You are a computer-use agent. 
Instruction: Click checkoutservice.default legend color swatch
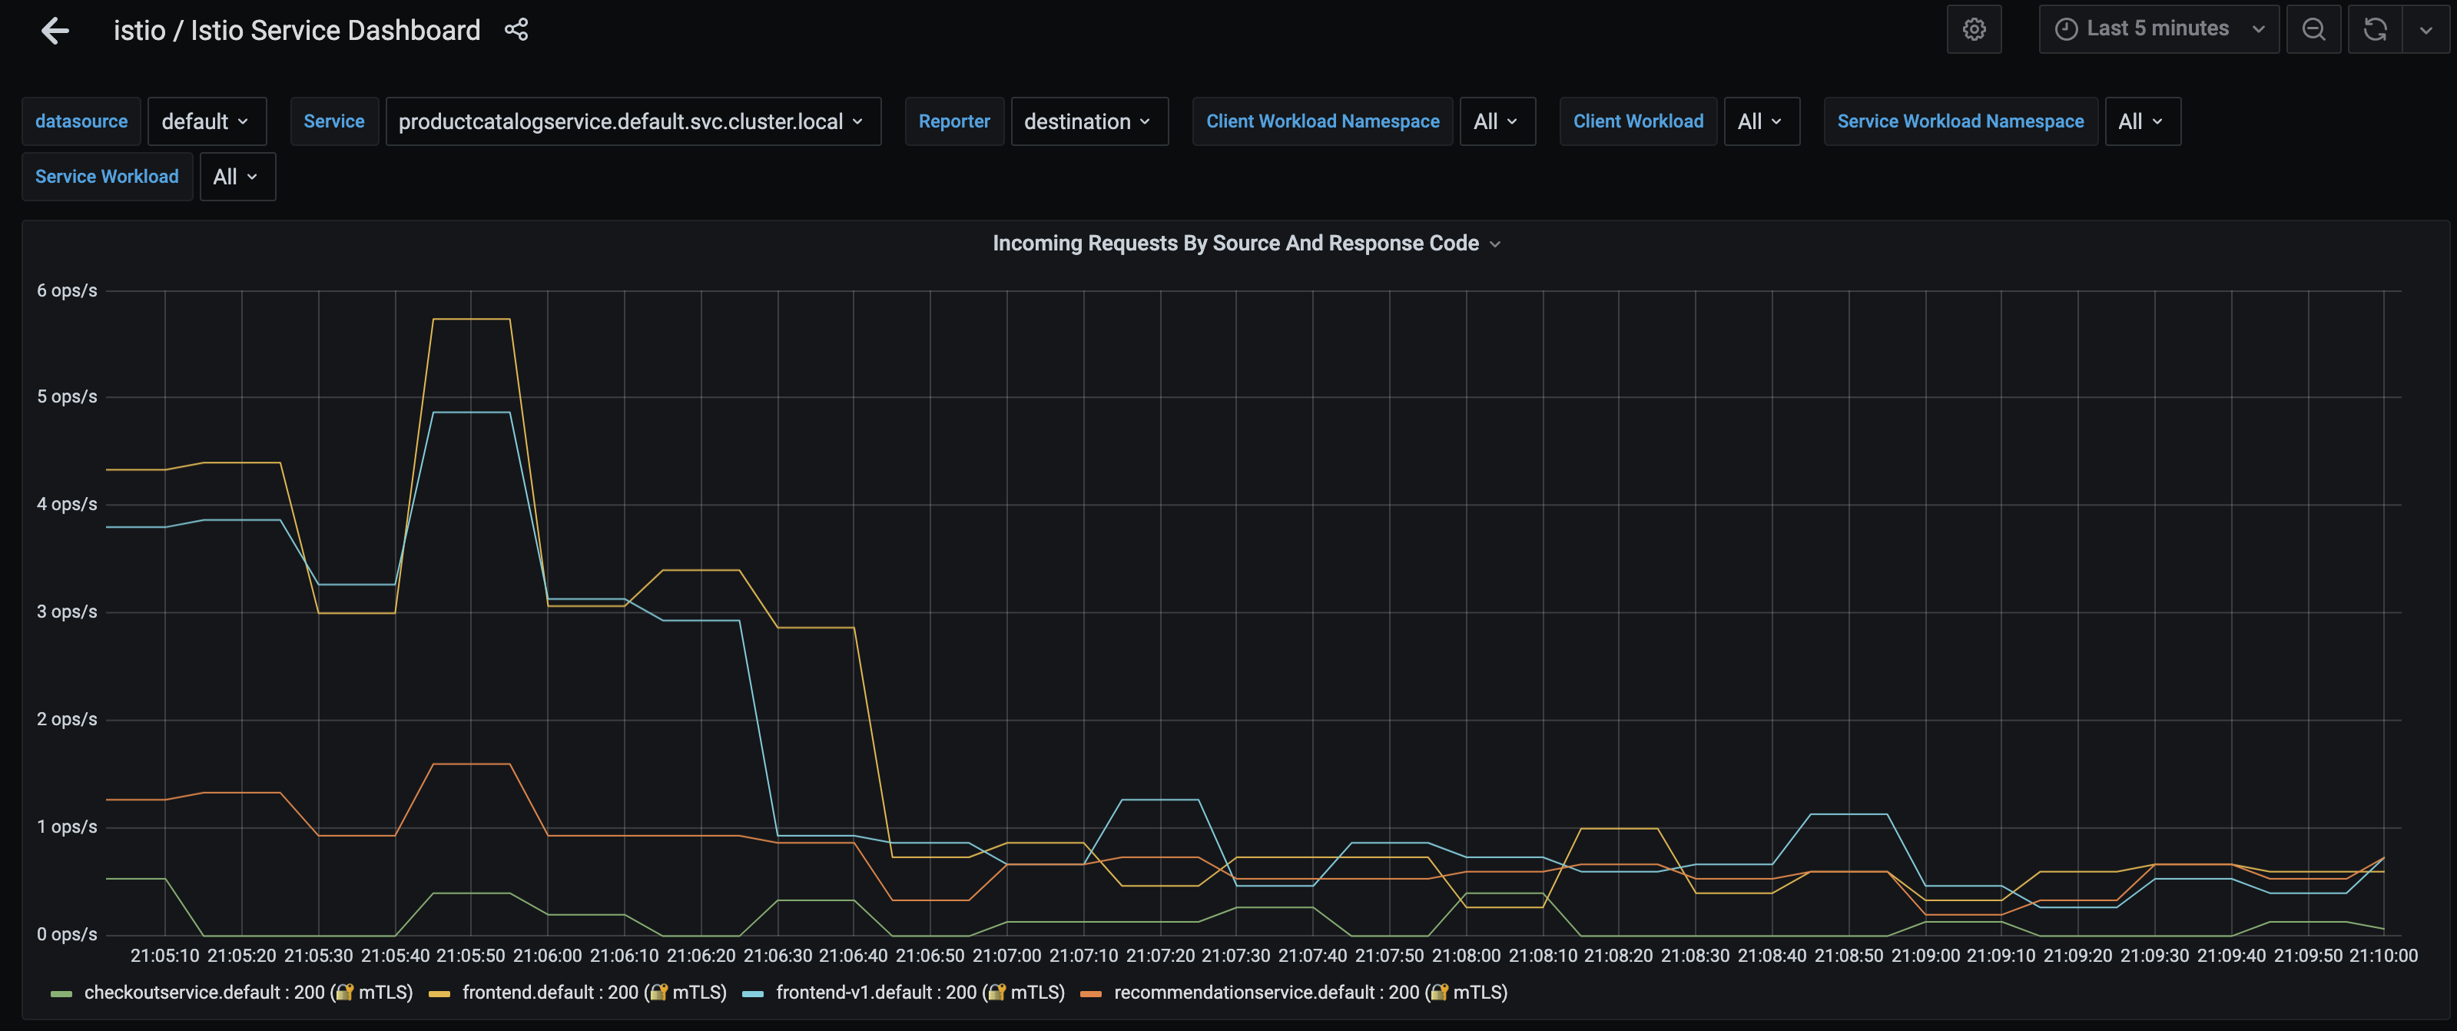tap(61, 994)
